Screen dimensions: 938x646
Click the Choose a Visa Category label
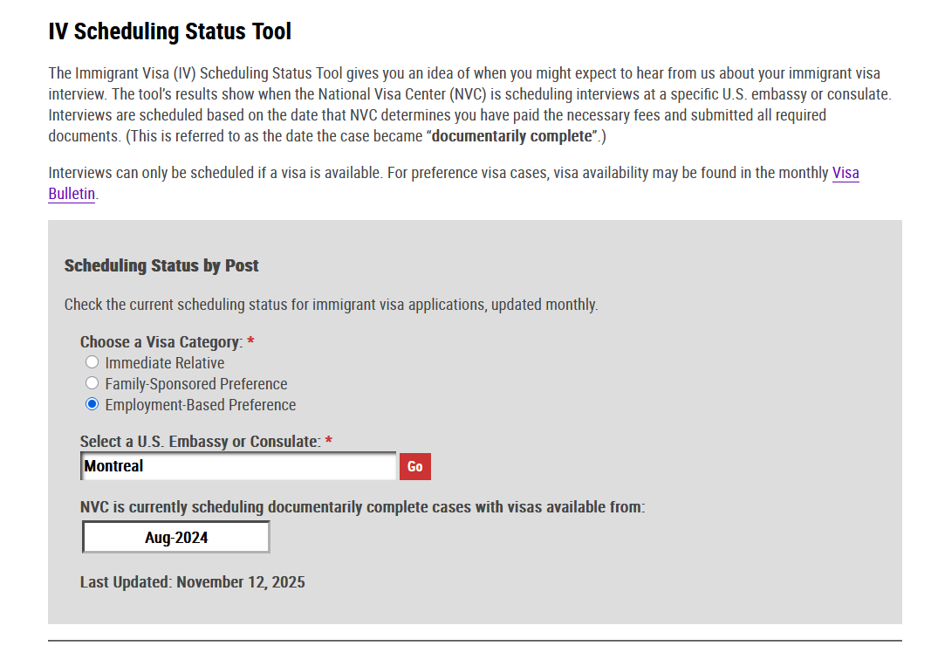(161, 342)
